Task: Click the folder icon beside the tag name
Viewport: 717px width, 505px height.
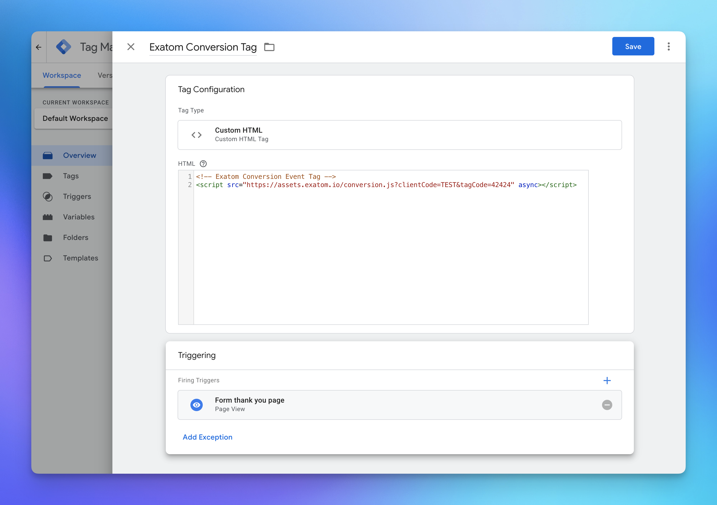Action: (269, 47)
